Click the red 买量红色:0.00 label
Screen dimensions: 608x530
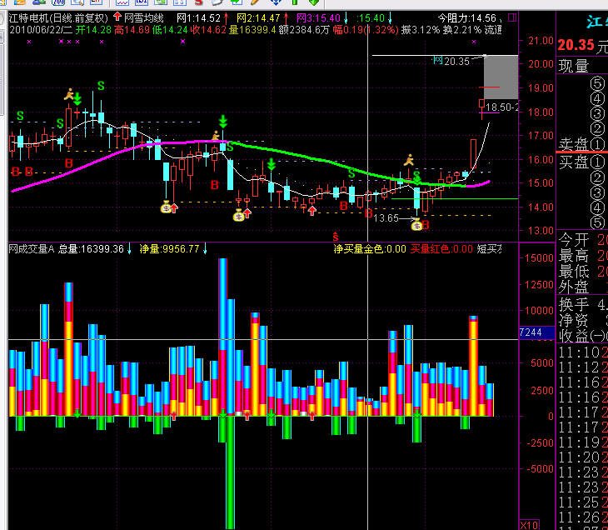tap(441, 248)
